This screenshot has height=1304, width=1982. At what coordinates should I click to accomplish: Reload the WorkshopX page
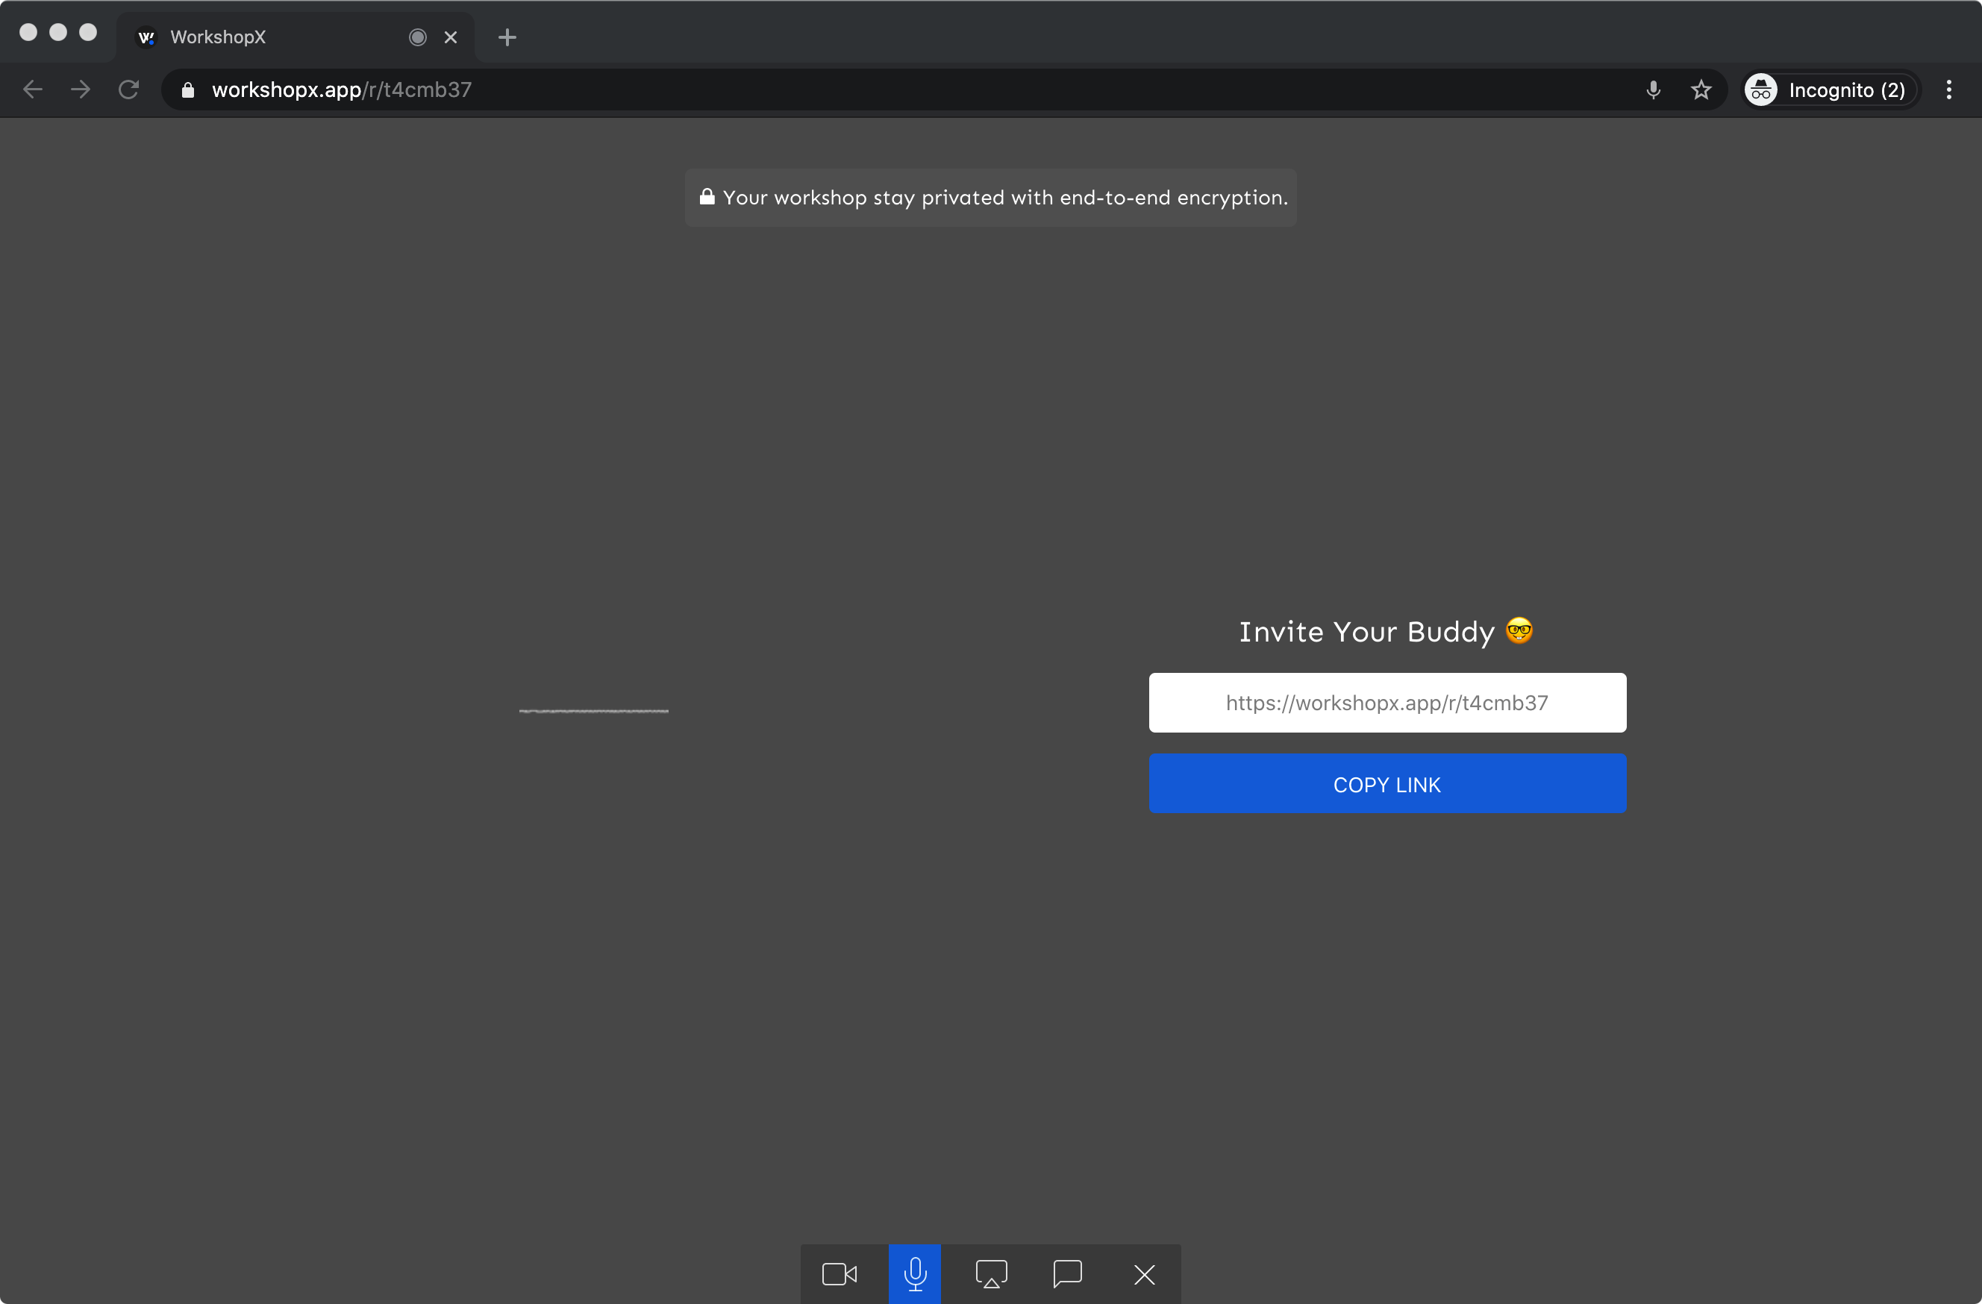(x=128, y=90)
